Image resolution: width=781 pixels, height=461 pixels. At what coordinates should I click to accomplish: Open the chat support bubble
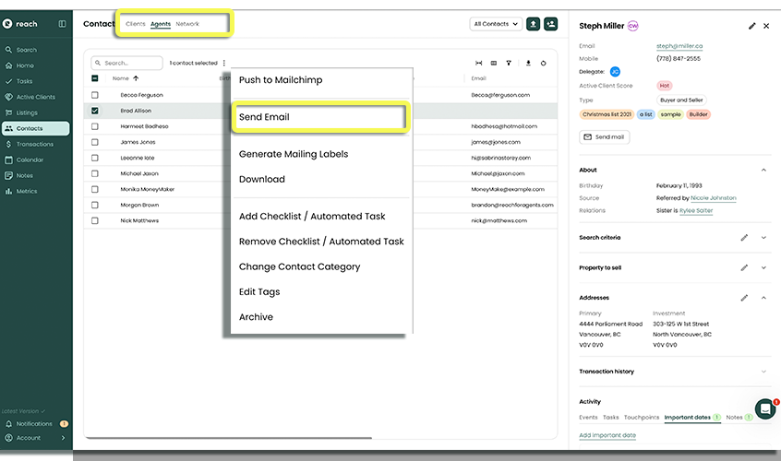pos(764,409)
